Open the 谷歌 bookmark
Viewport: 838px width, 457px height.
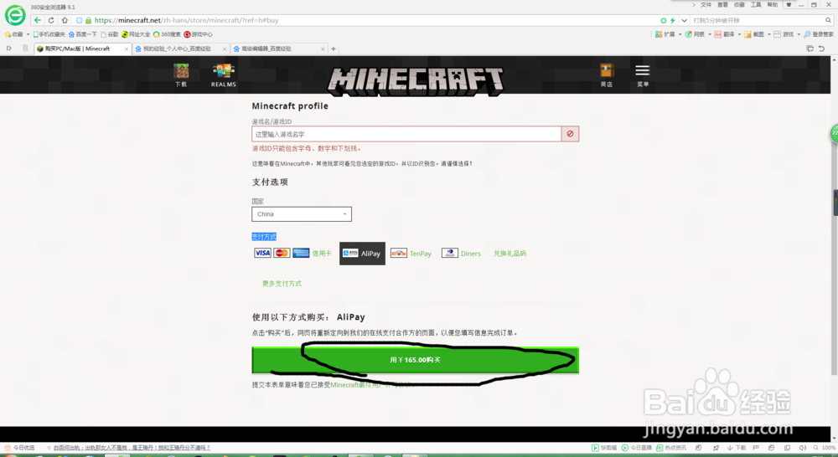pos(110,34)
